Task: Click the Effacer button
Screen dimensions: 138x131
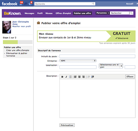Action: (130, 76)
